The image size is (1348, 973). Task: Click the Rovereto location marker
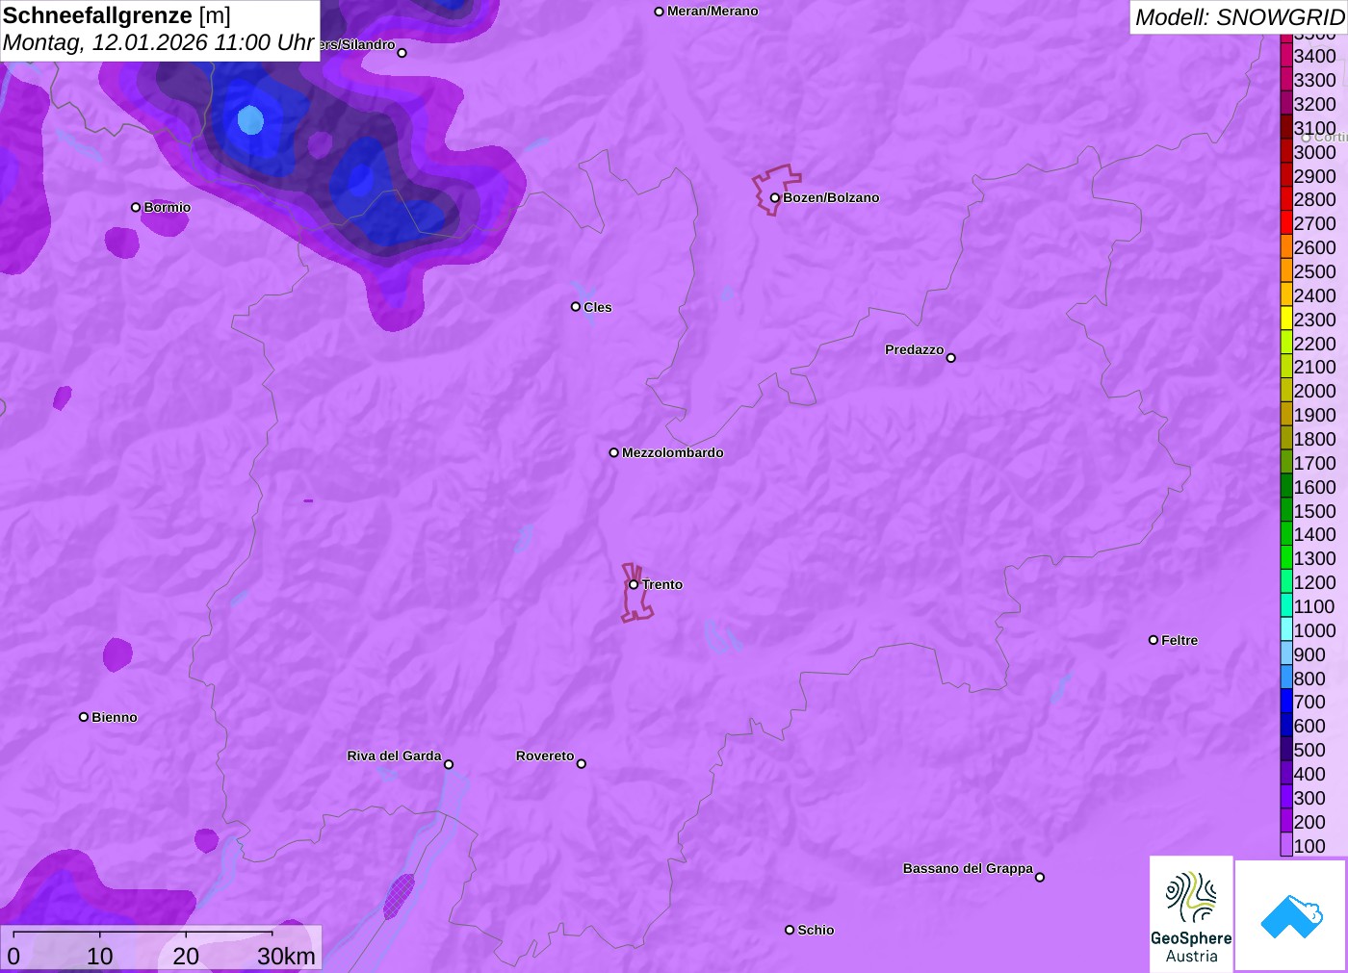coord(582,764)
